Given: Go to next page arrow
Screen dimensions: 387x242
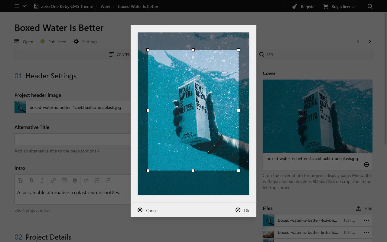Looking at the screenshot, I should pyautogui.click(x=370, y=41).
